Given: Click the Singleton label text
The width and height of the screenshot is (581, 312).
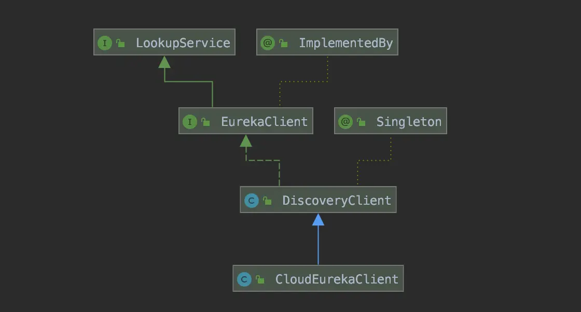Looking at the screenshot, I should 409,122.
